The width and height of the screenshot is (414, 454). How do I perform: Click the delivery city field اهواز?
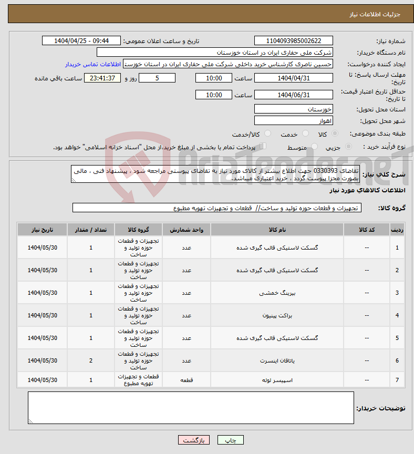(x=294, y=121)
